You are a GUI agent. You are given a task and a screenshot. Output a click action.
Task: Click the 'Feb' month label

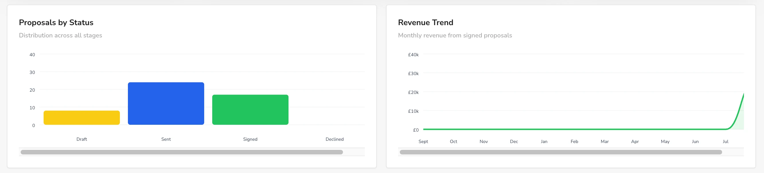[574, 141]
